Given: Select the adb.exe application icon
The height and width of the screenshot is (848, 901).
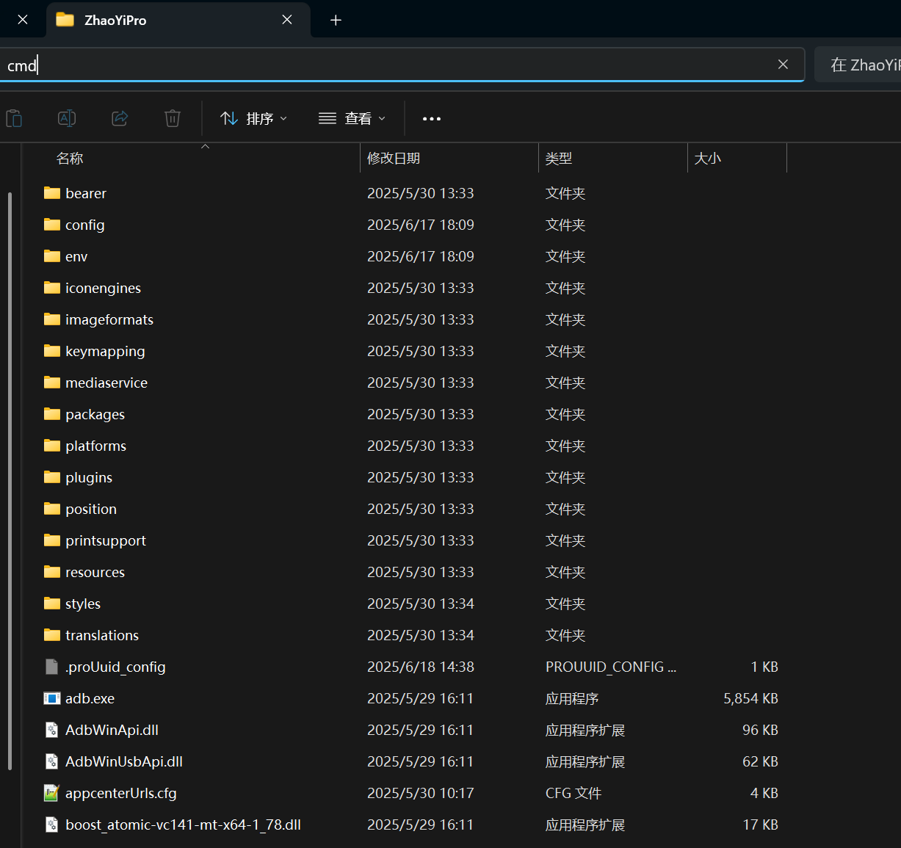Looking at the screenshot, I should coord(51,698).
